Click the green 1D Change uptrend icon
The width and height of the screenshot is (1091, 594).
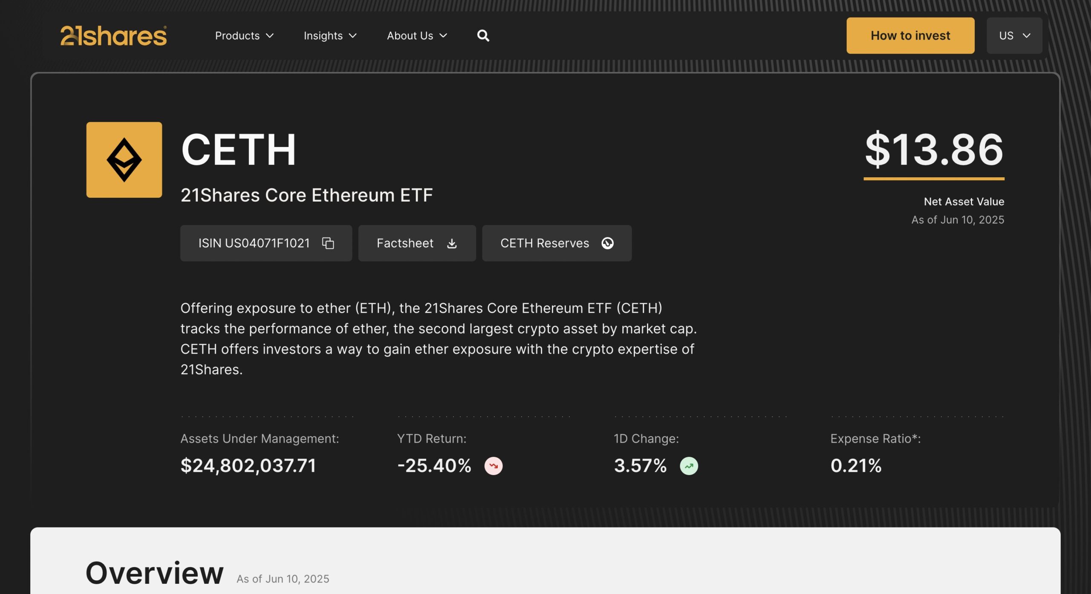coord(689,466)
